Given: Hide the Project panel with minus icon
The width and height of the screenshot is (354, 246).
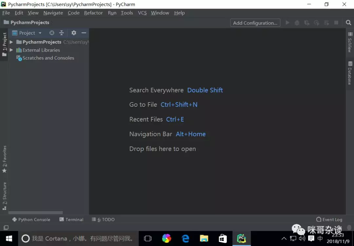Looking at the screenshot, I should pyautogui.click(x=84, y=33).
